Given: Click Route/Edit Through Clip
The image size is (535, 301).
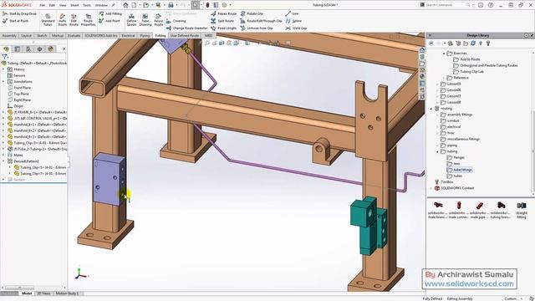Looking at the screenshot, I should point(261,21).
